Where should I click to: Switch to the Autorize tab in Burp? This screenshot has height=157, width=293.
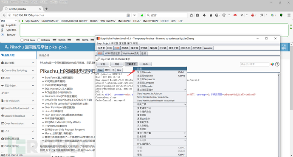[208, 48]
